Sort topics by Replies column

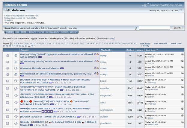point(130,50)
